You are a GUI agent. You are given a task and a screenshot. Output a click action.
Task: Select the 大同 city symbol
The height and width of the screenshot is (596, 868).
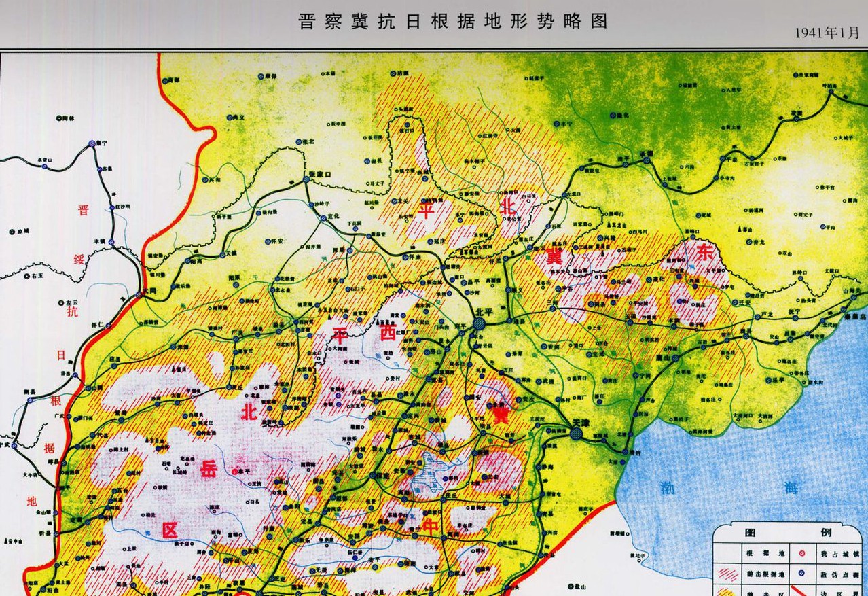(139, 294)
